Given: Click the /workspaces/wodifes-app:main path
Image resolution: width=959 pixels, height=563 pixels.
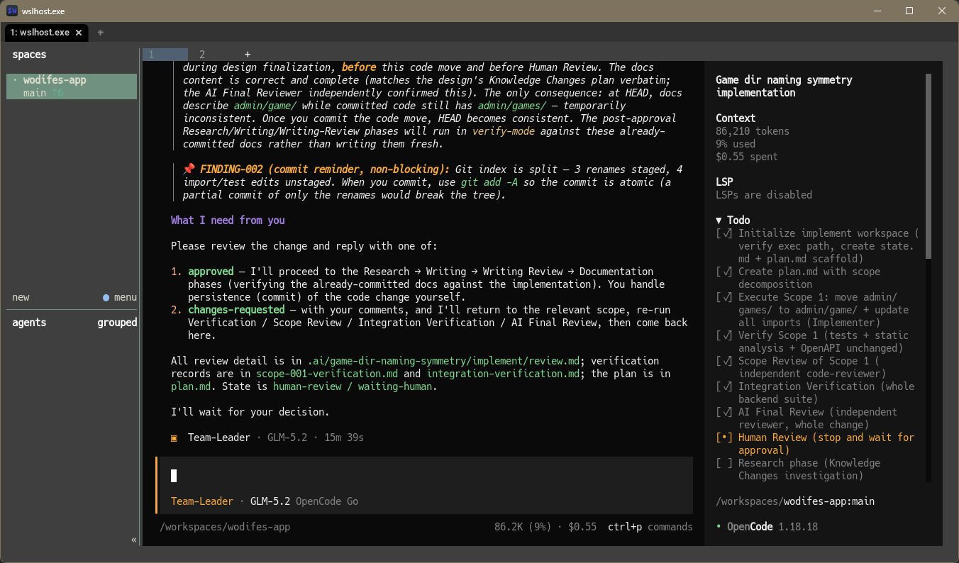Looking at the screenshot, I should point(795,501).
